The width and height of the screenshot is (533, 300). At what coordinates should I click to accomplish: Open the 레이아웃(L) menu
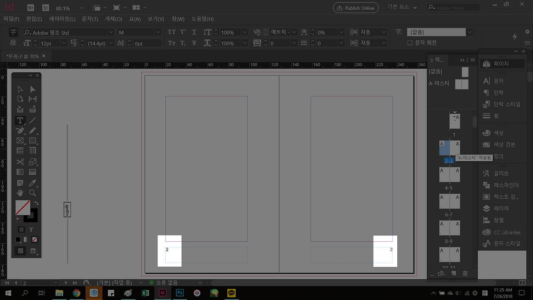[62, 19]
